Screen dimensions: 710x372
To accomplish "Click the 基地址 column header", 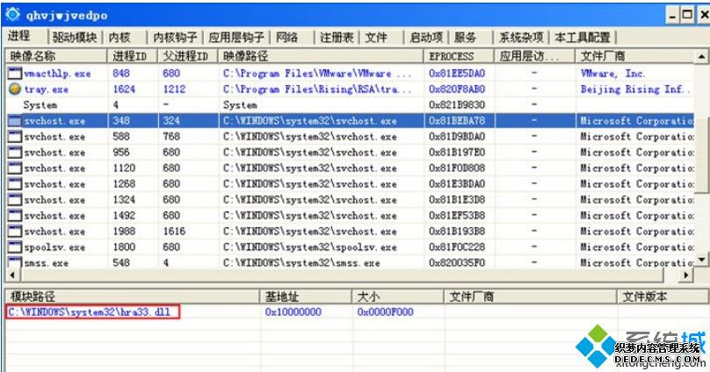I will [306, 297].
